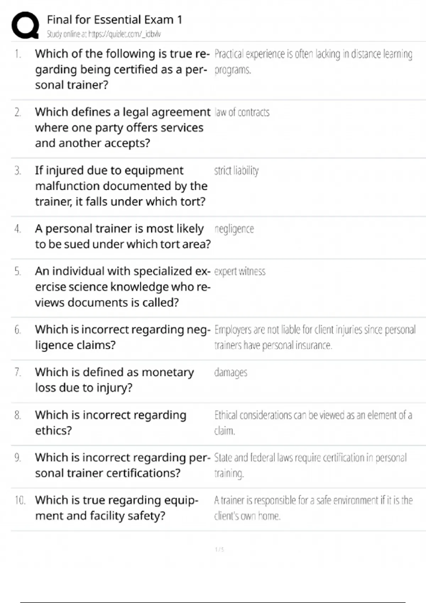The width and height of the screenshot is (426, 603).
Task: Click question 4 about being sued
Action: [122, 236]
